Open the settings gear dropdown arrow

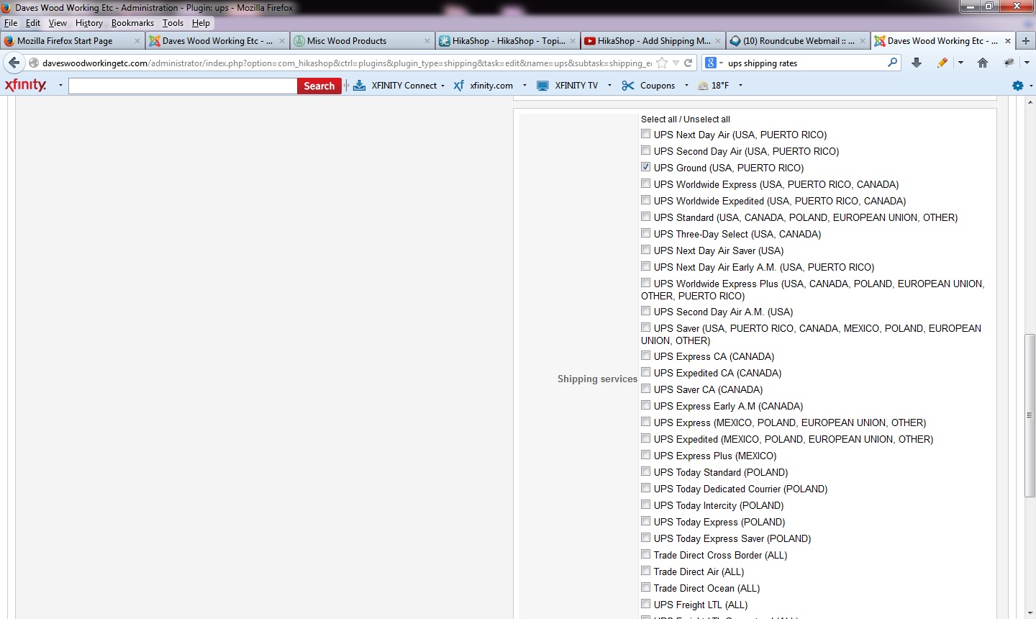(x=1031, y=86)
